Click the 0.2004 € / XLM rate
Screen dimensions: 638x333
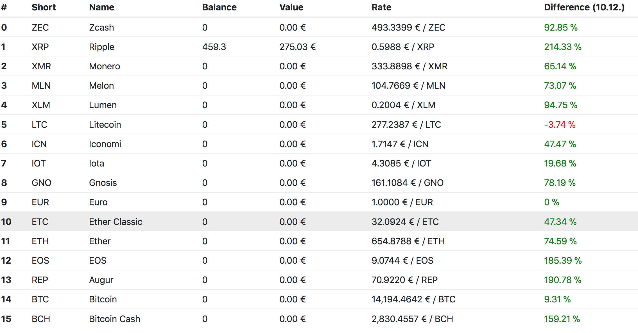[x=403, y=105]
